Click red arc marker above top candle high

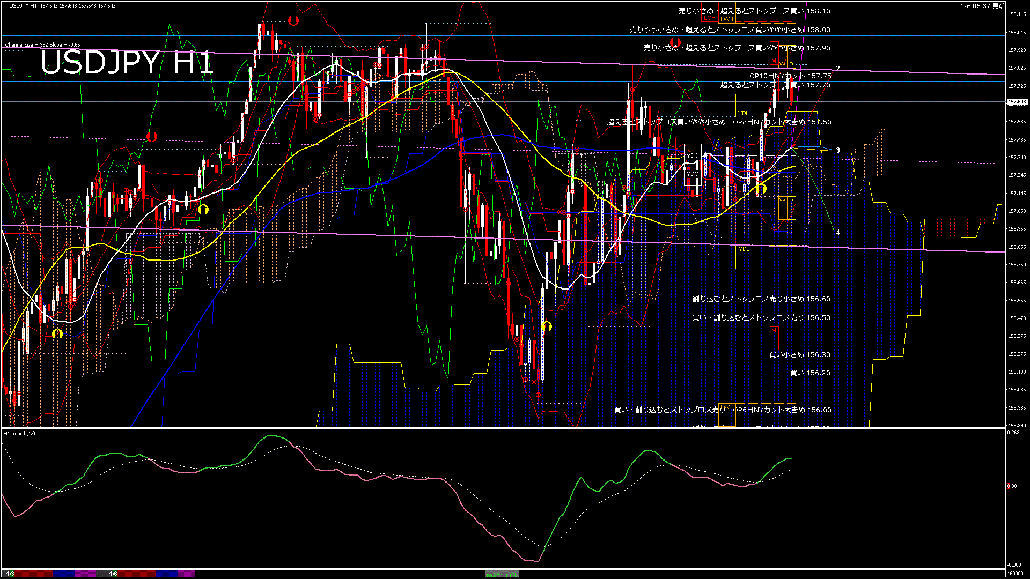pos(293,21)
